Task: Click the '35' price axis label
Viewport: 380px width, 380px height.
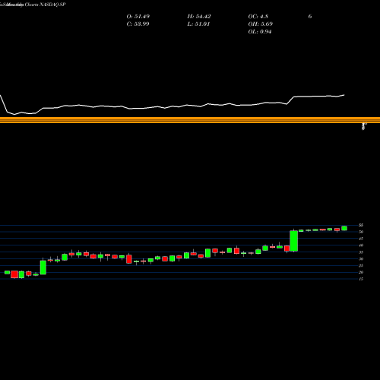Action: coord(361,252)
